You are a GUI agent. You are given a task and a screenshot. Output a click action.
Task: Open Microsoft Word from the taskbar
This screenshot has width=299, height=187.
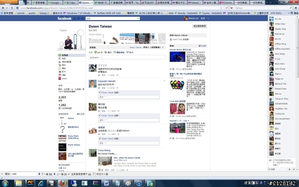(106, 183)
